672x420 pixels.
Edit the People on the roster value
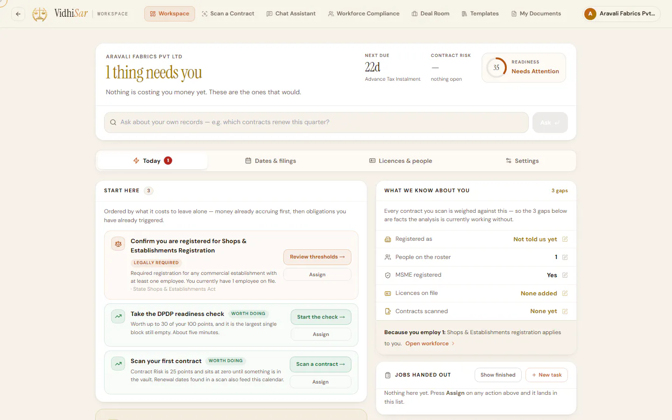[565, 257]
